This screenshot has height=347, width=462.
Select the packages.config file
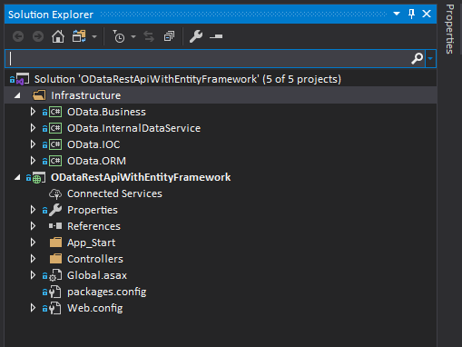pos(106,292)
